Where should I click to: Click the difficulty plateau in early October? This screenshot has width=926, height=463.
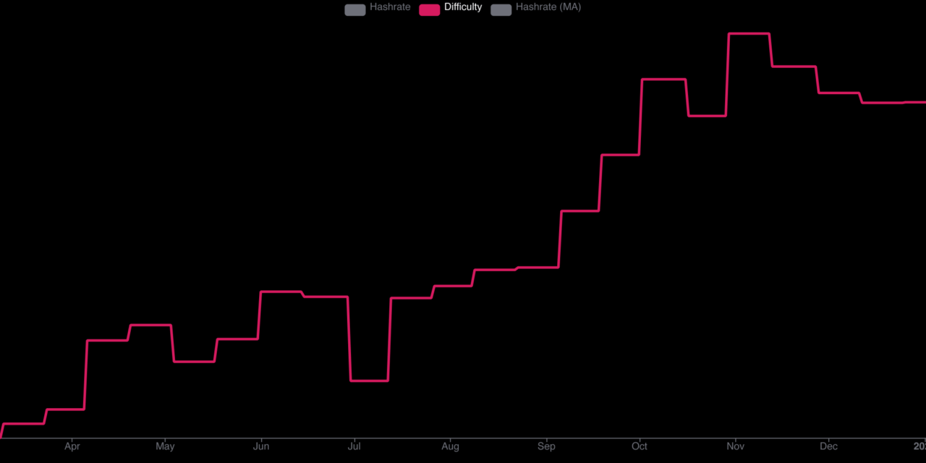pos(663,80)
